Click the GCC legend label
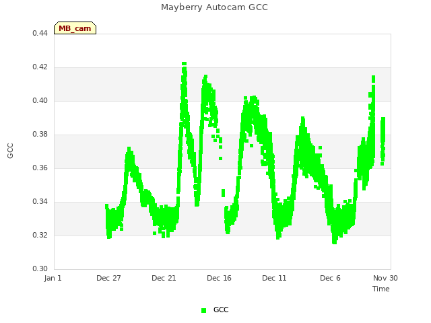Viewport: 431px width, 323px height. (x=221, y=310)
